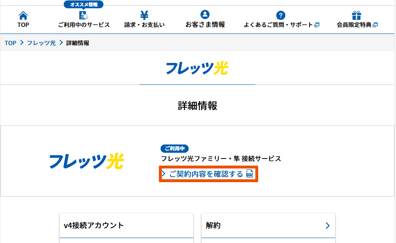Open the 解約 card

(268, 226)
